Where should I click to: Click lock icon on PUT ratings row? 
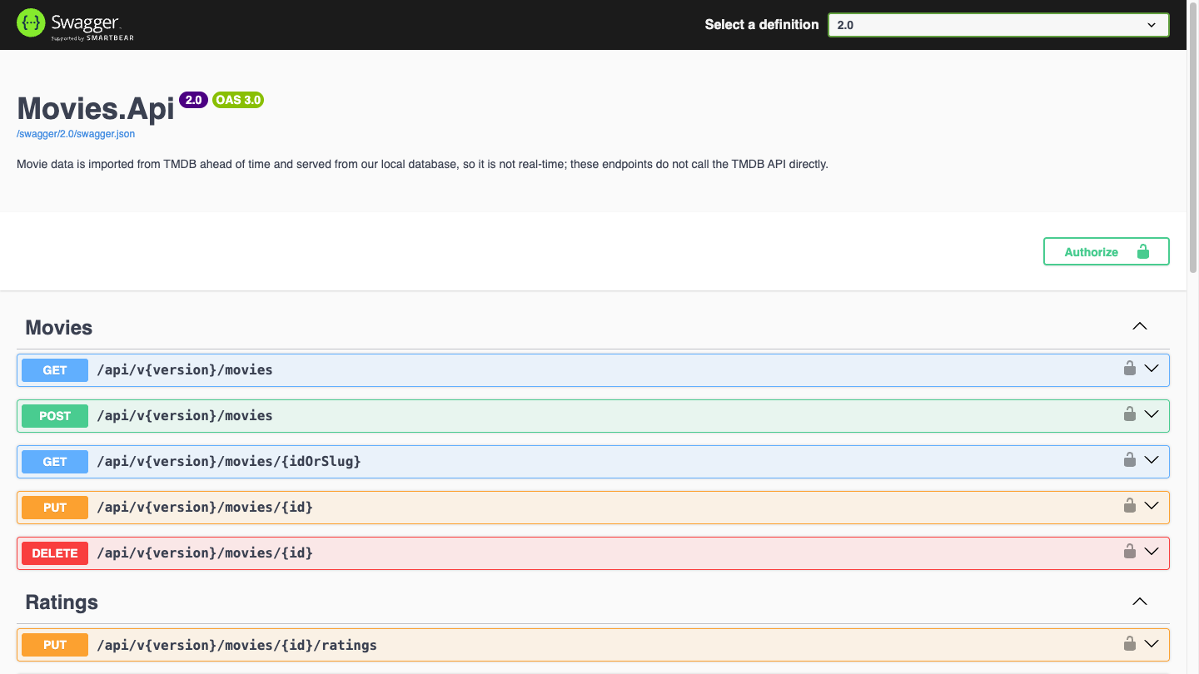(x=1130, y=643)
